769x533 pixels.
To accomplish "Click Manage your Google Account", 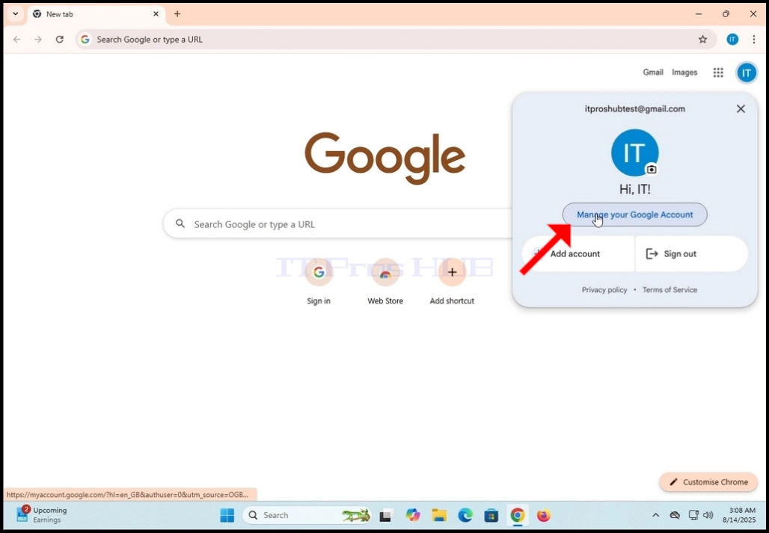I will click(x=634, y=215).
